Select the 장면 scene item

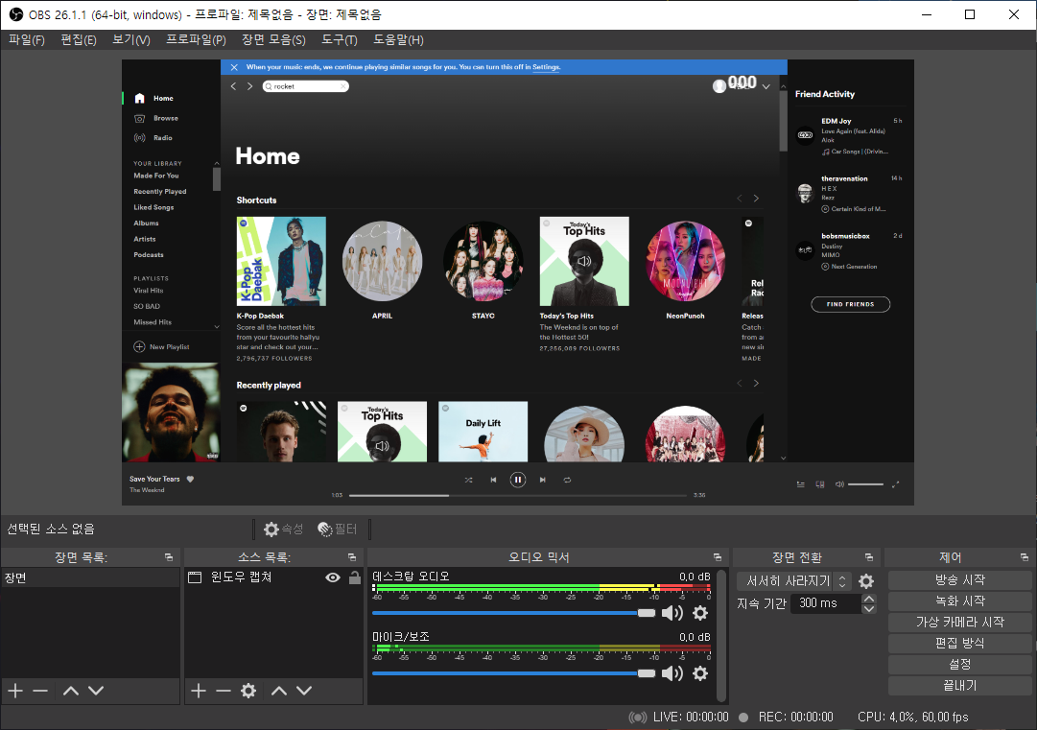point(90,577)
